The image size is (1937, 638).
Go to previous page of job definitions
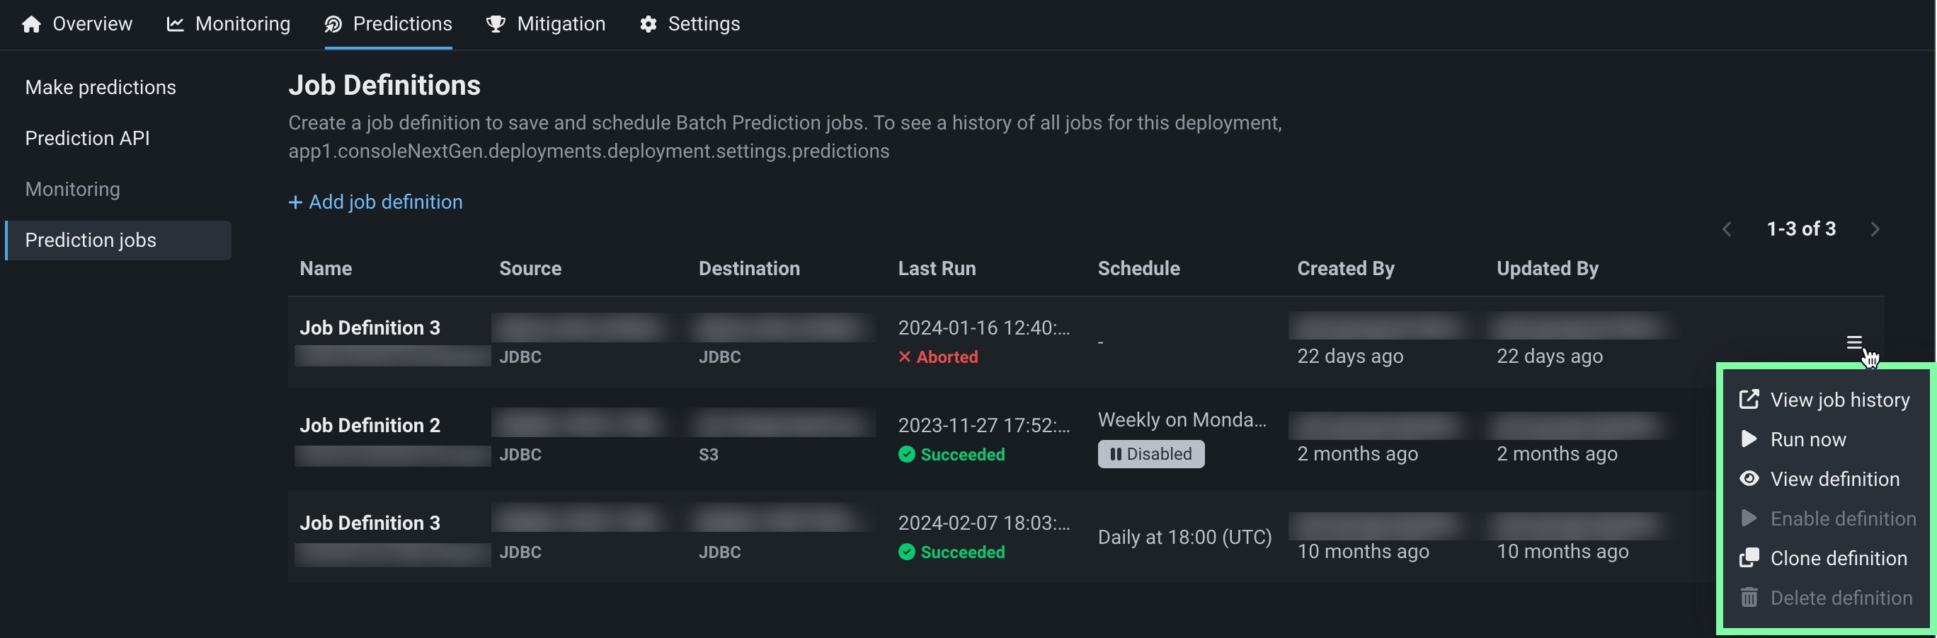point(1727,229)
